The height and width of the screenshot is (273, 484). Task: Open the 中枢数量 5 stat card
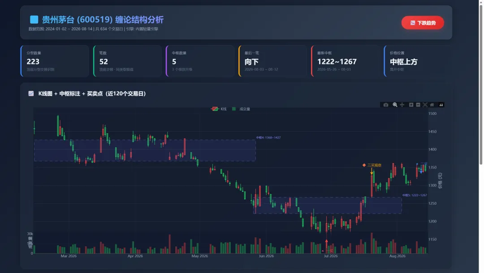click(200, 61)
